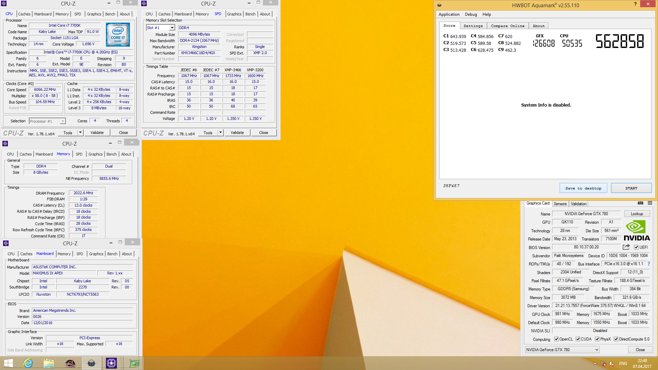Click the GFX score 126608

(x=544, y=43)
